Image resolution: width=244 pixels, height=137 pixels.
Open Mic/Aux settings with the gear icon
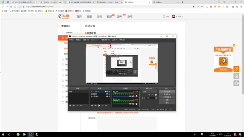click(x=136, y=104)
